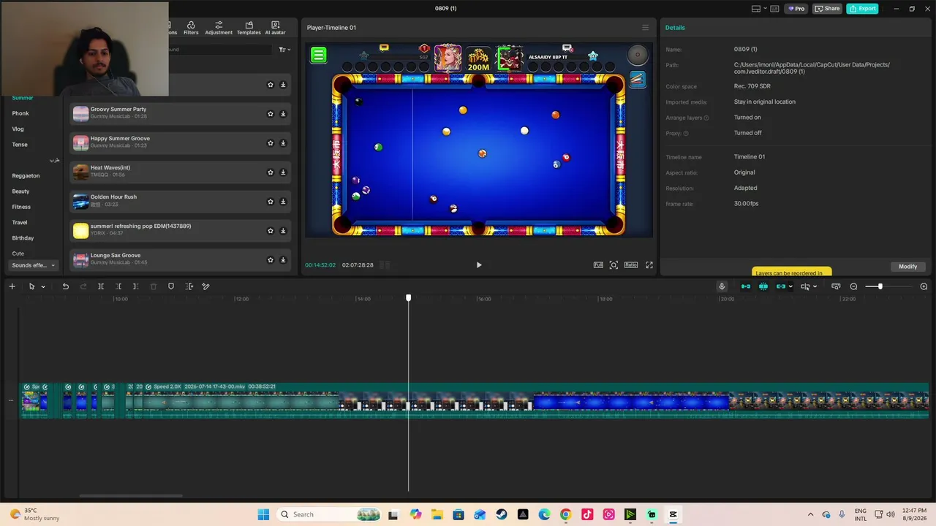Download the Happy Summer Groove track
Screen dimensions: 936x526
tap(283, 143)
